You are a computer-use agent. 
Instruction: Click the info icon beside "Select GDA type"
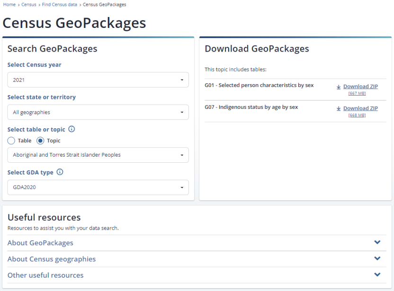(60, 172)
